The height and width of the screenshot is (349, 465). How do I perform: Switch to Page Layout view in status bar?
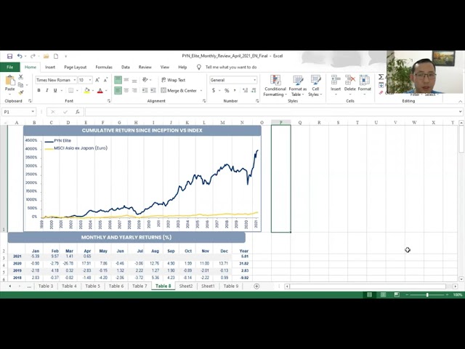383,294
